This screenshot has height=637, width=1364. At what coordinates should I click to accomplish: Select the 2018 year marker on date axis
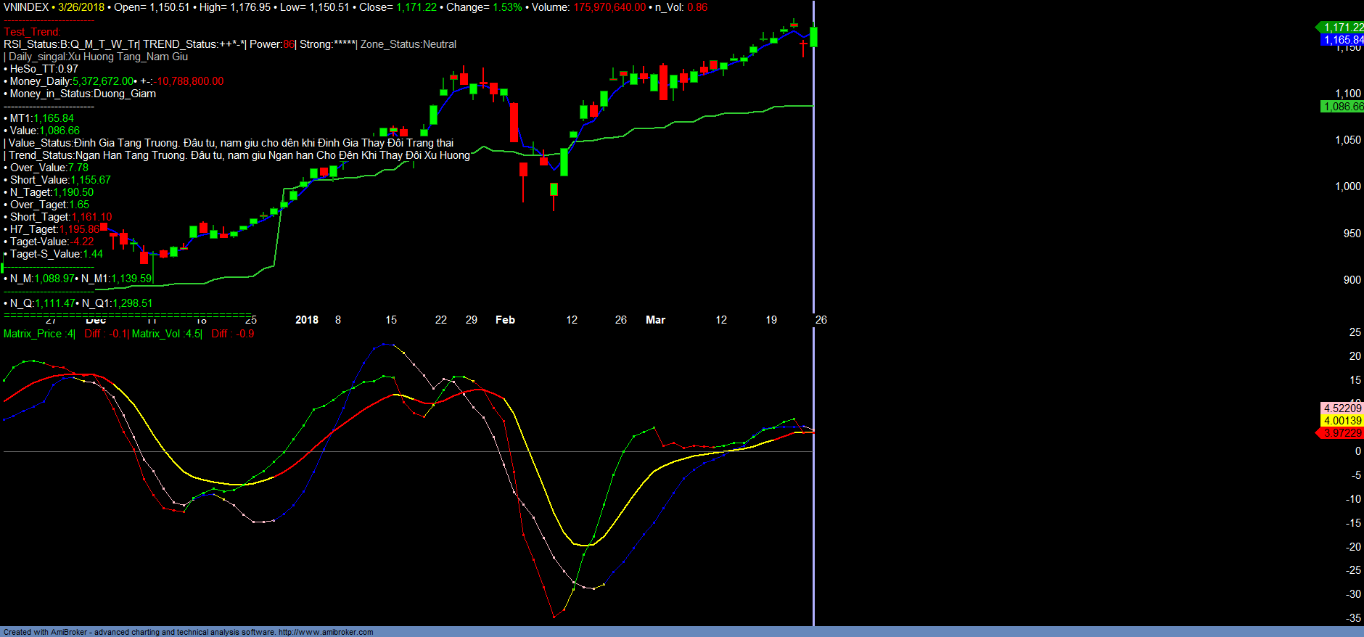pos(307,320)
